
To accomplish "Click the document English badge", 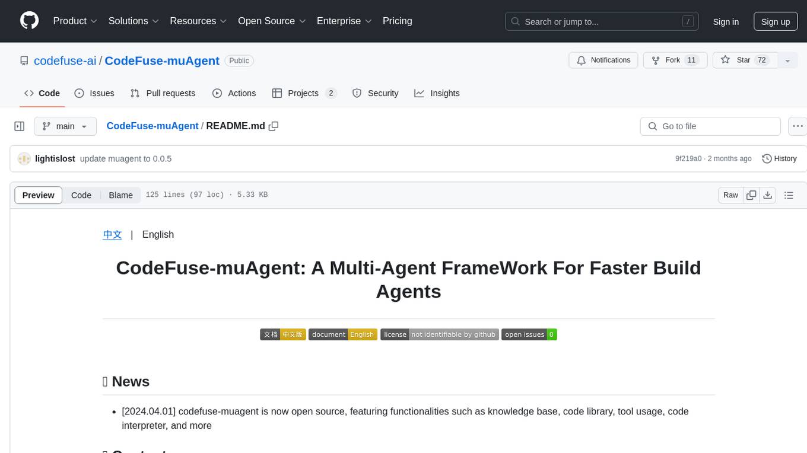I will [x=343, y=334].
